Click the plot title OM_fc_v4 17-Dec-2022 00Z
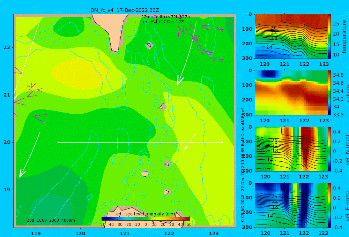 pyautogui.click(x=125, y=10)
